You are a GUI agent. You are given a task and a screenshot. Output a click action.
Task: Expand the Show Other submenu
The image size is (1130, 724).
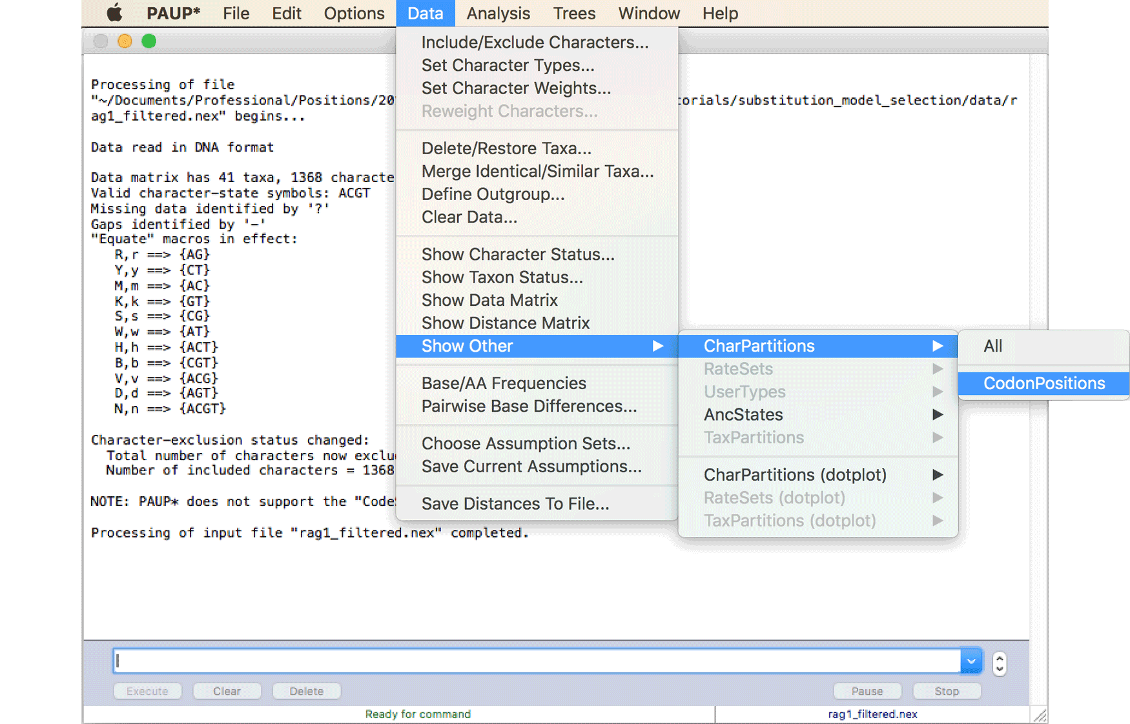click(537, 346)
